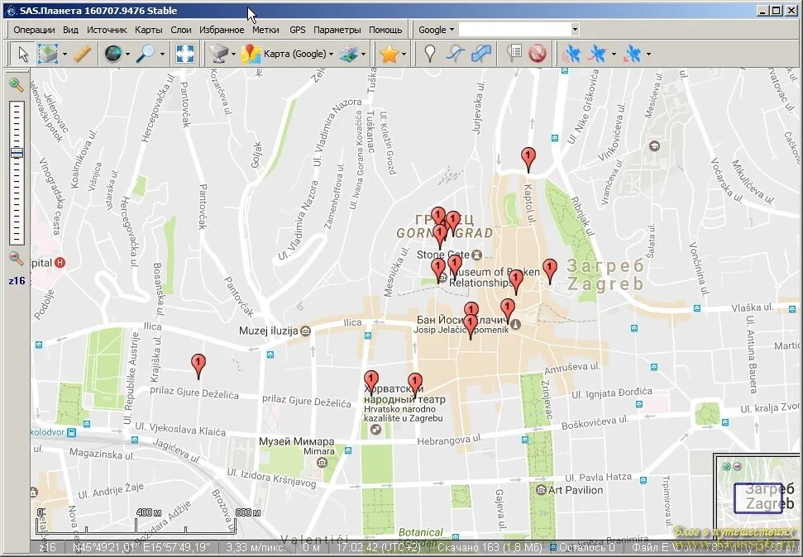Open the Операции menu
The image size is (803, 557).
coord(34,30)
